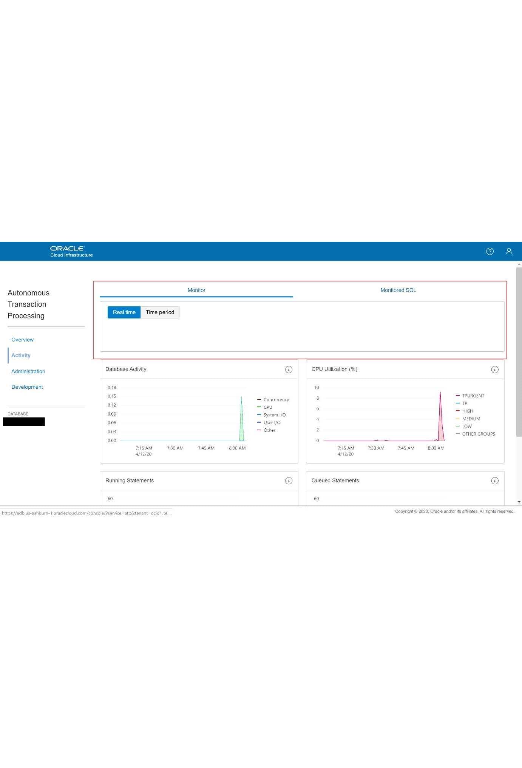Click the scroll down arrow at bottom right

(519, 502)
